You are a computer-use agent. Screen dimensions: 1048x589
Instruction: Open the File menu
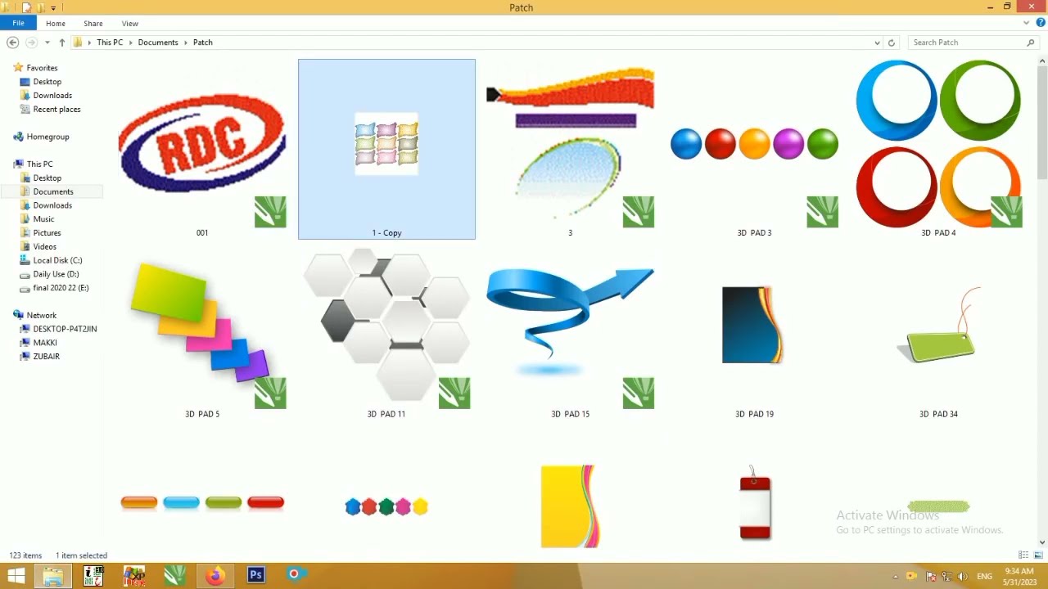[x=18, y=23]
